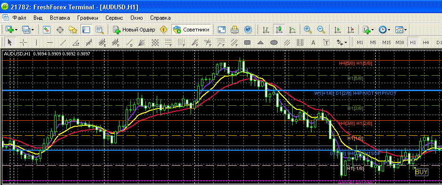Select Fibonacci fan tool
The width and height of the screenshot is (442, 185).
coord(195,42)
